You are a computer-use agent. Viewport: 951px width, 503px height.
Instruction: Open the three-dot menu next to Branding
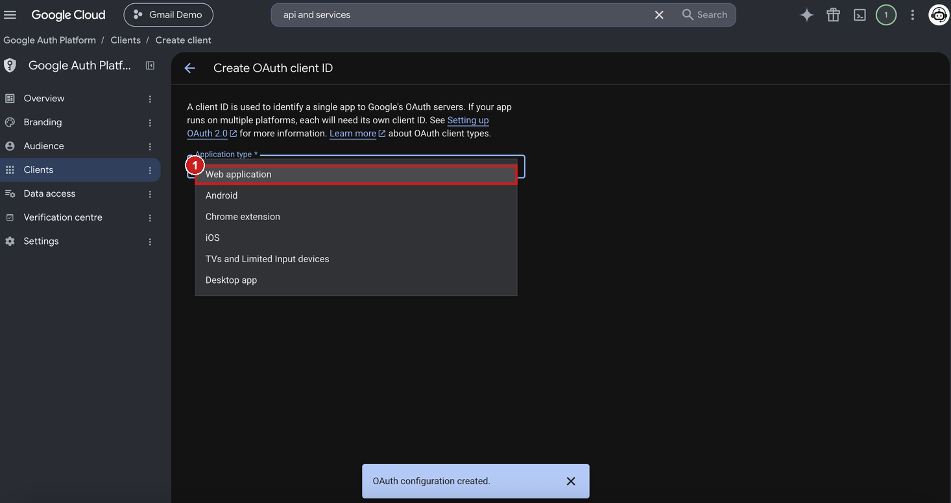pos(150,123)
